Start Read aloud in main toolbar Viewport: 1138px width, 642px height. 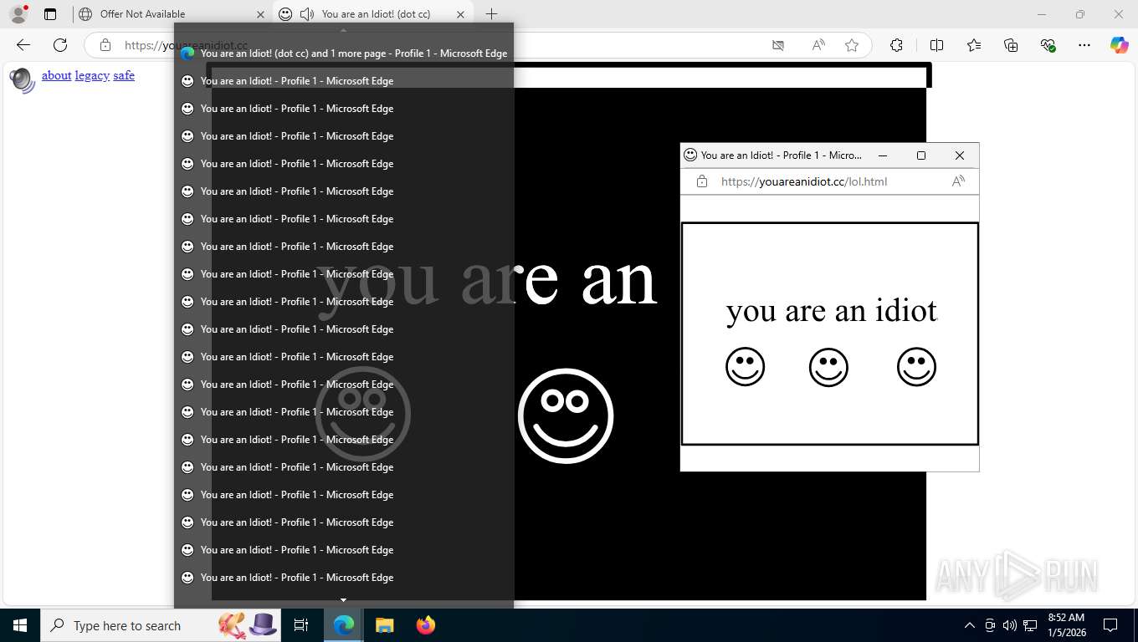click(818, 45)
